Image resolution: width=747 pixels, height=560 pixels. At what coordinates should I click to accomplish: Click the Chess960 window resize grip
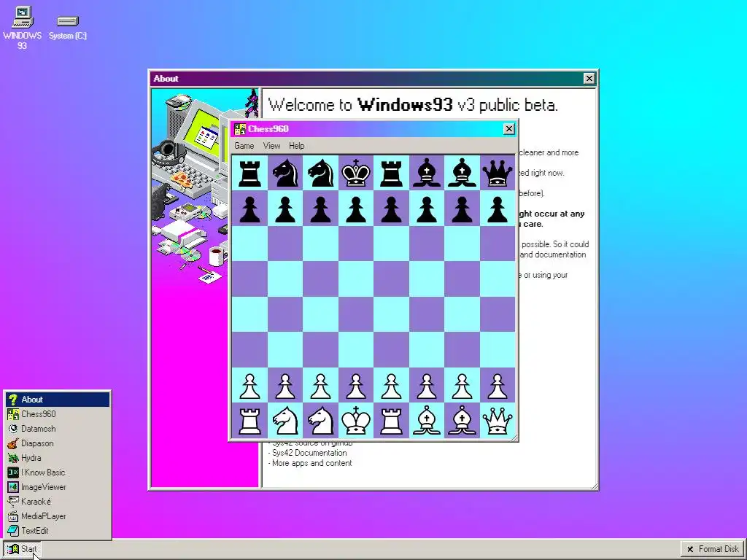(x=514, y=437)
